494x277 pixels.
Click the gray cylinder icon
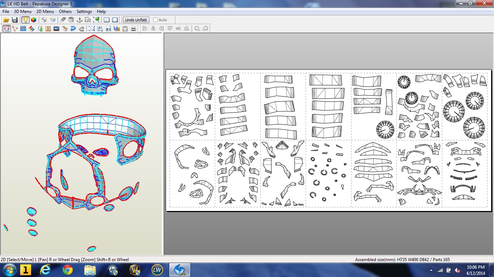point(71,20)
